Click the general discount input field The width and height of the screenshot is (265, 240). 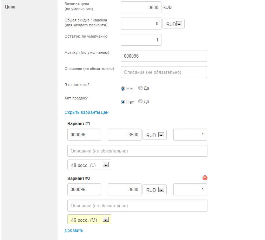141,24
